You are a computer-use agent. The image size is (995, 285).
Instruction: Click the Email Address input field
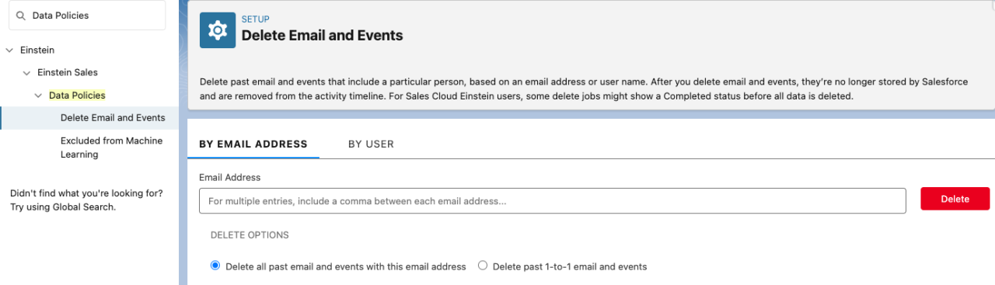tap(553, 200)
